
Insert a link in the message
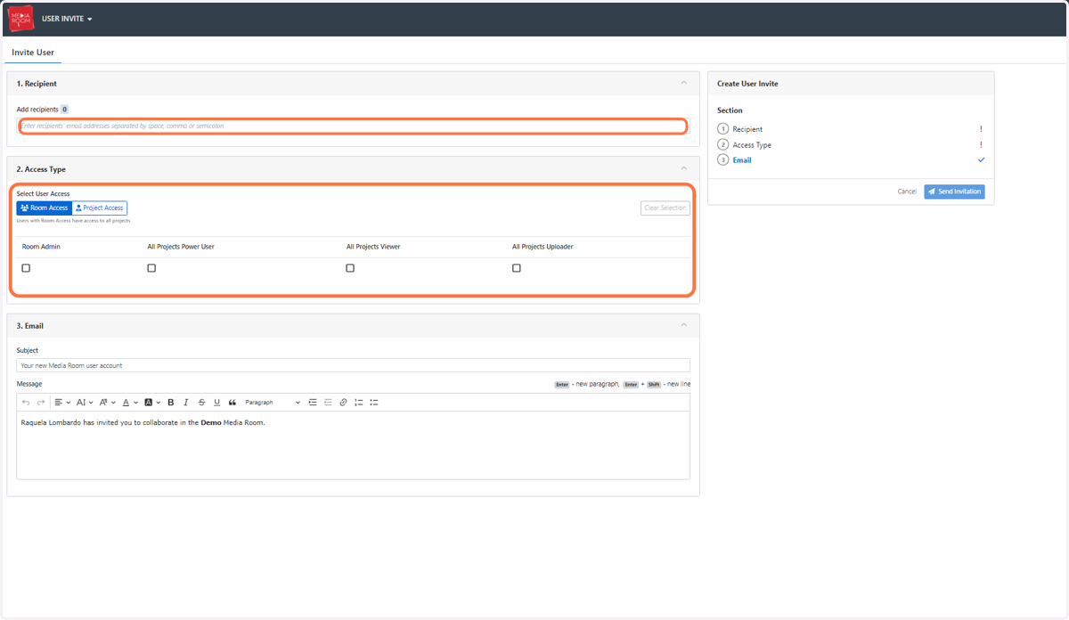[343, 403]
